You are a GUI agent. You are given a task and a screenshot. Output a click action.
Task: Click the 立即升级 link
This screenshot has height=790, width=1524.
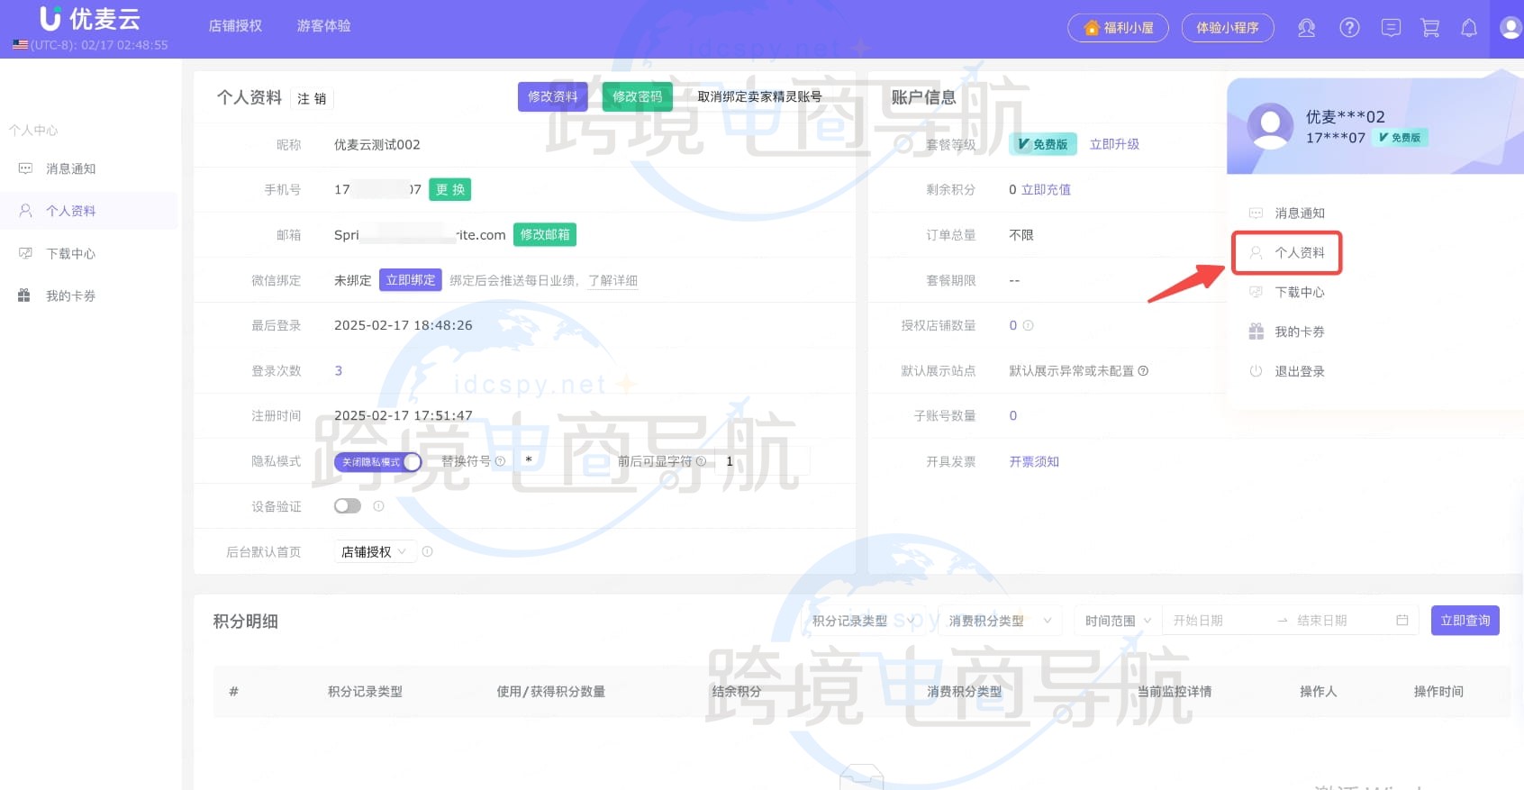(1114, 144)
